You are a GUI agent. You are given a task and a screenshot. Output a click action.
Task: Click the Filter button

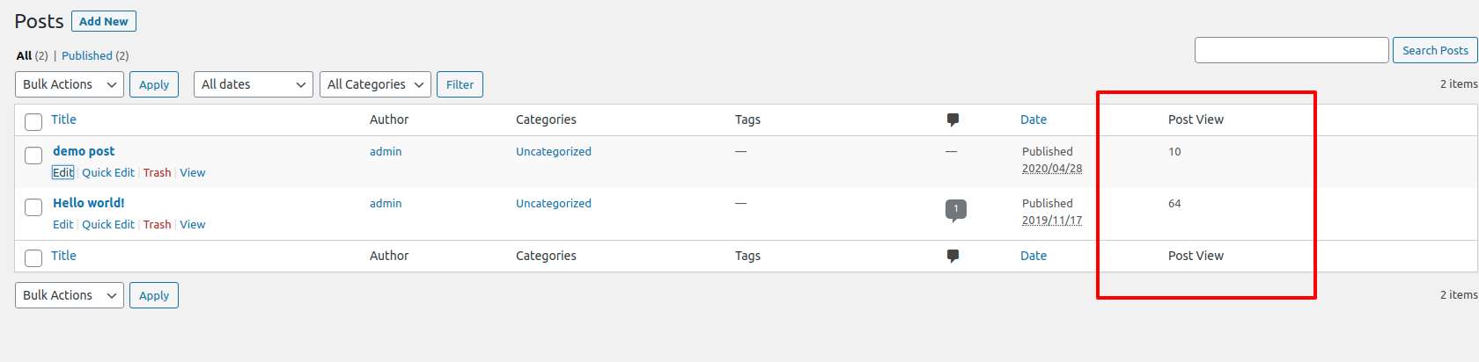pos(460,84)
